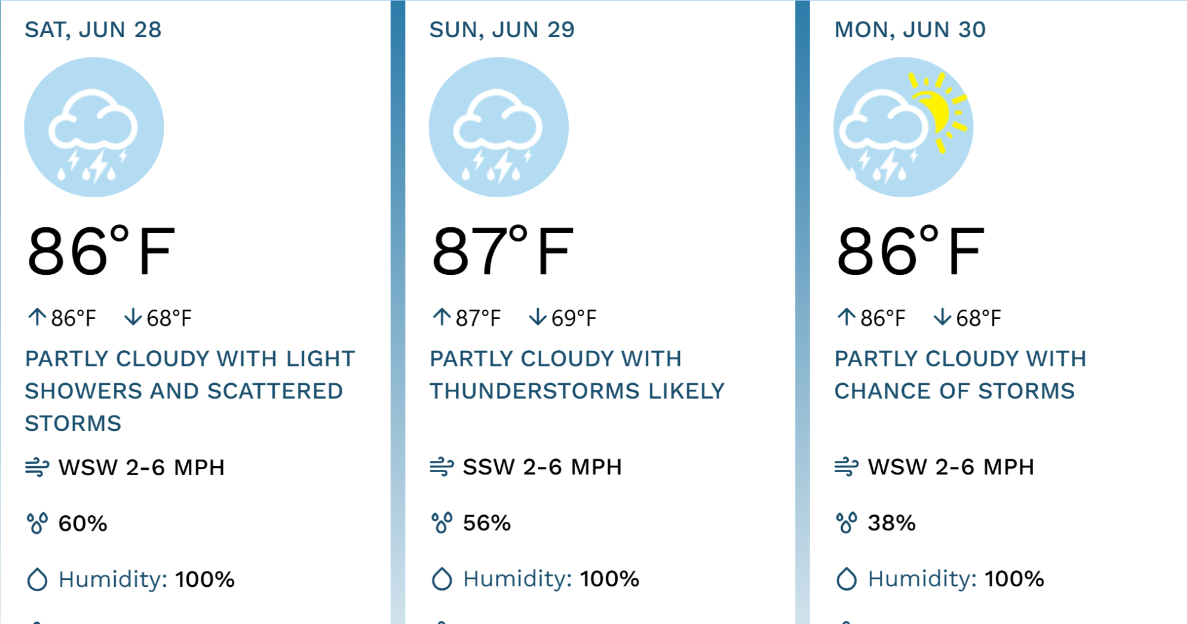1187x624 pixels.
Task: Click the wind icon beside SSW 2-6 MPH
Action: pos(442,467)
